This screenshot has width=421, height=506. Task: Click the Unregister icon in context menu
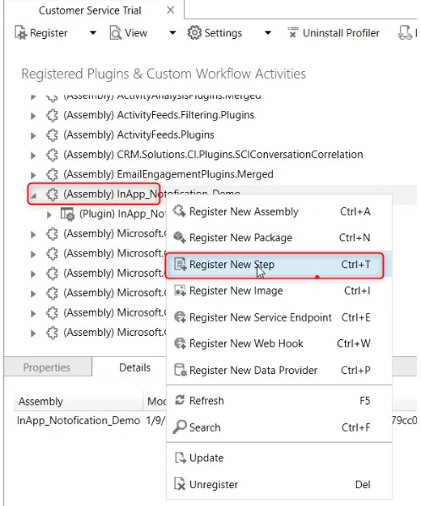[180, 484]
